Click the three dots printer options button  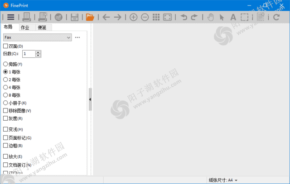(x=77, y=38)
